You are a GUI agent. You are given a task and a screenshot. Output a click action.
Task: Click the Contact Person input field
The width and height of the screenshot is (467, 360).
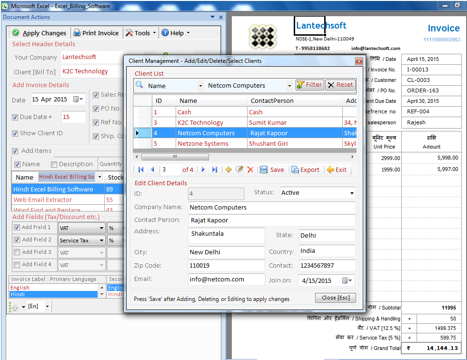272,220
